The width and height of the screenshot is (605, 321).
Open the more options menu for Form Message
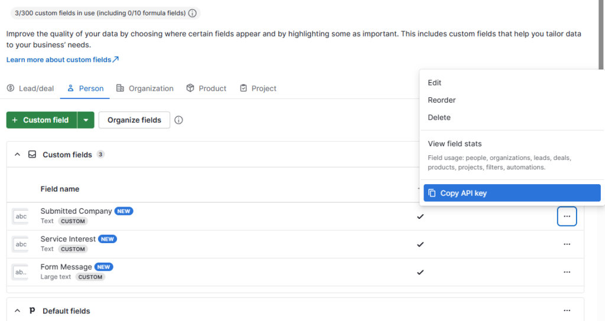(x=567, y=271)
